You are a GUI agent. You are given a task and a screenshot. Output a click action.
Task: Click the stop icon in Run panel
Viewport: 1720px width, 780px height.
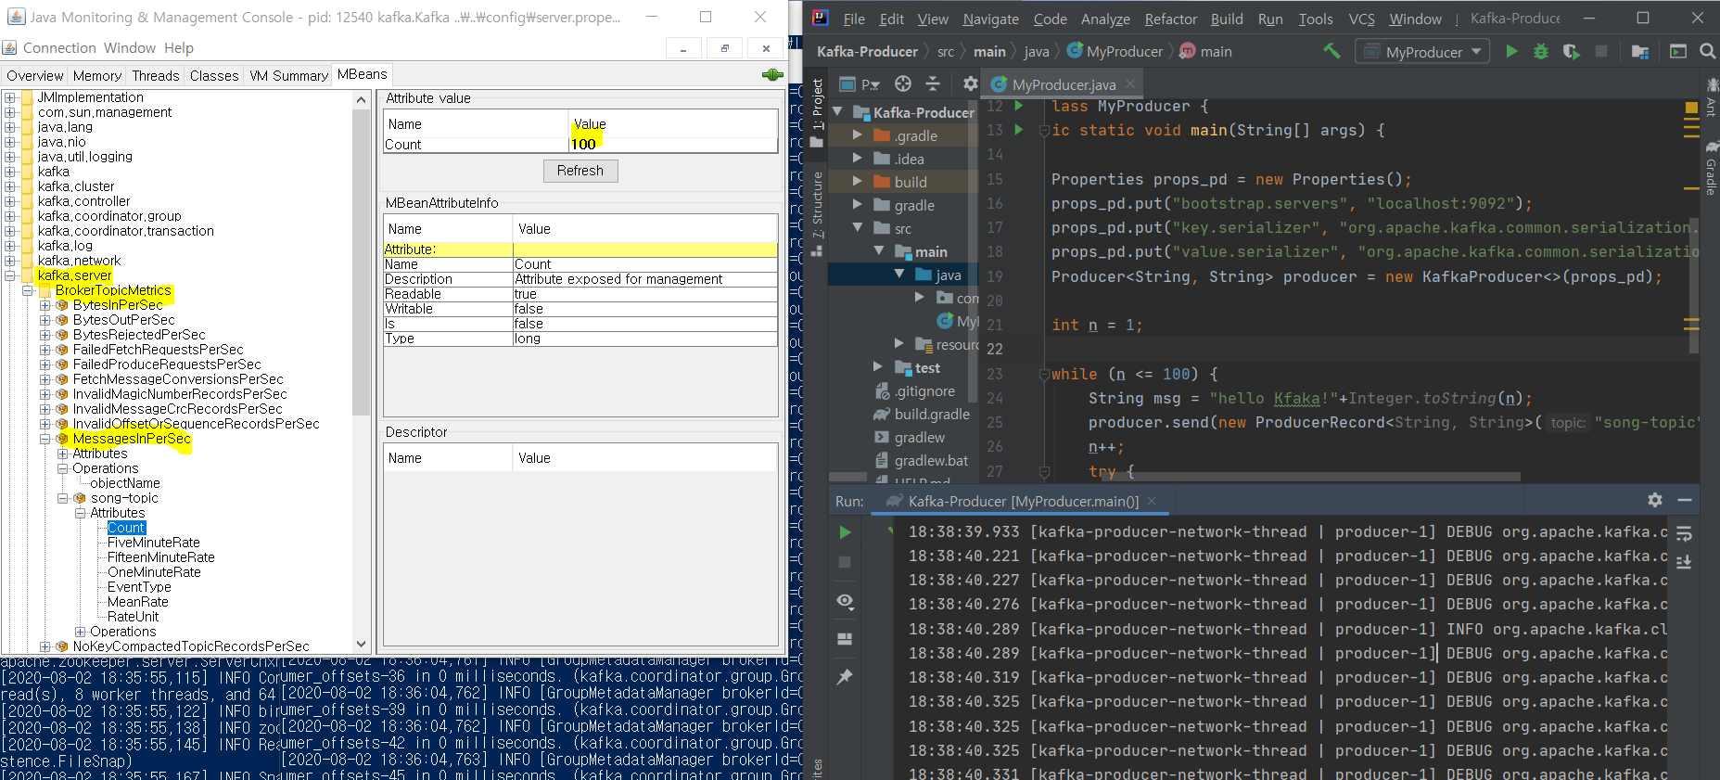(x=845, y=562)
